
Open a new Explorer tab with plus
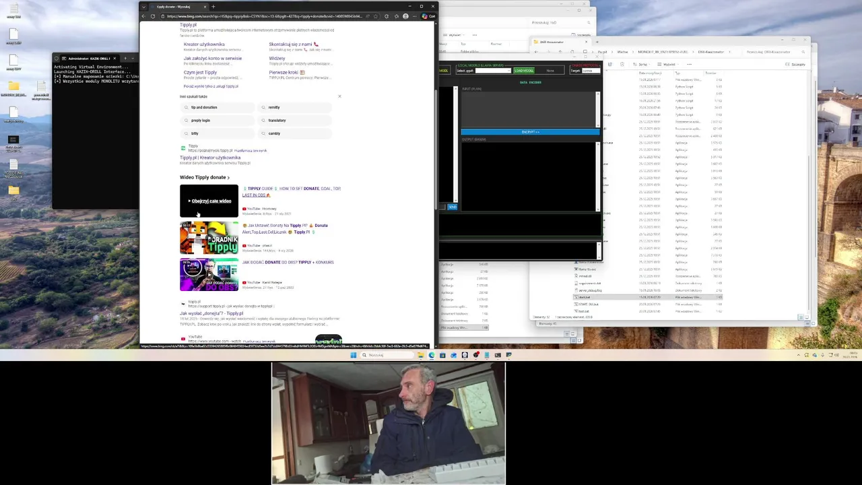597,42
